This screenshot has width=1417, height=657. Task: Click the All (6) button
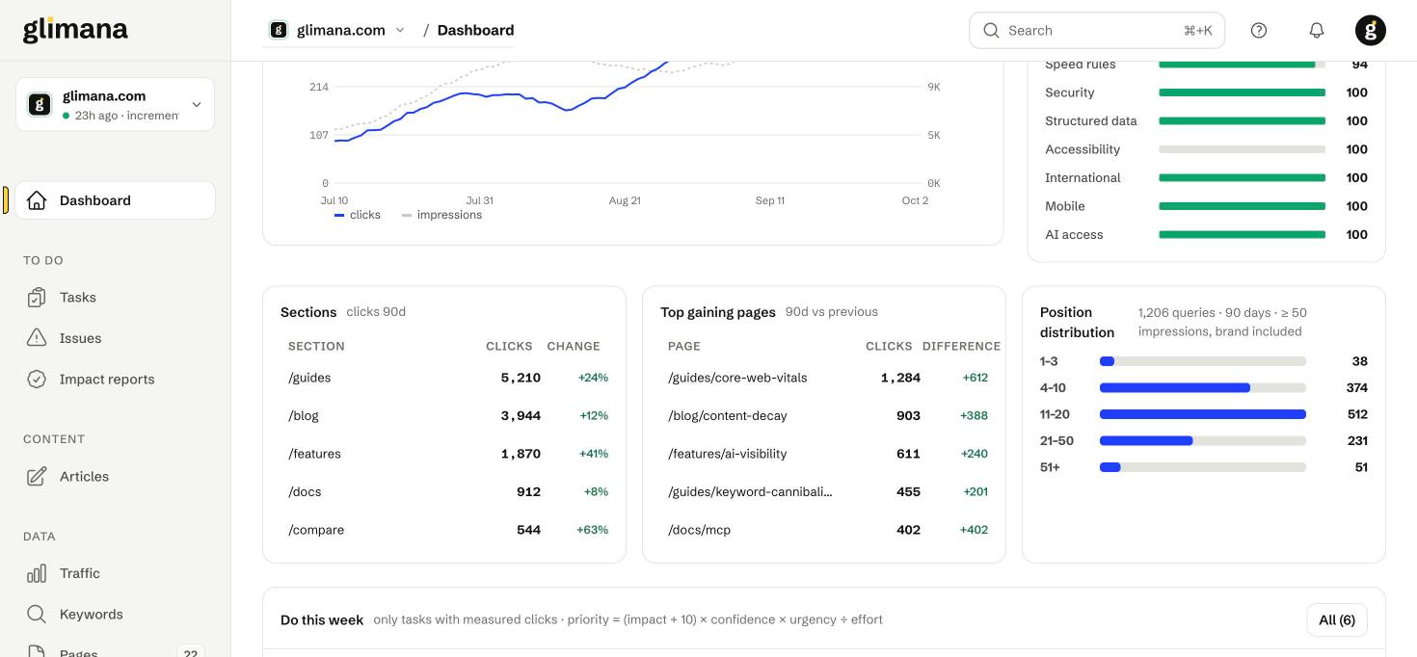[1337, 620]
